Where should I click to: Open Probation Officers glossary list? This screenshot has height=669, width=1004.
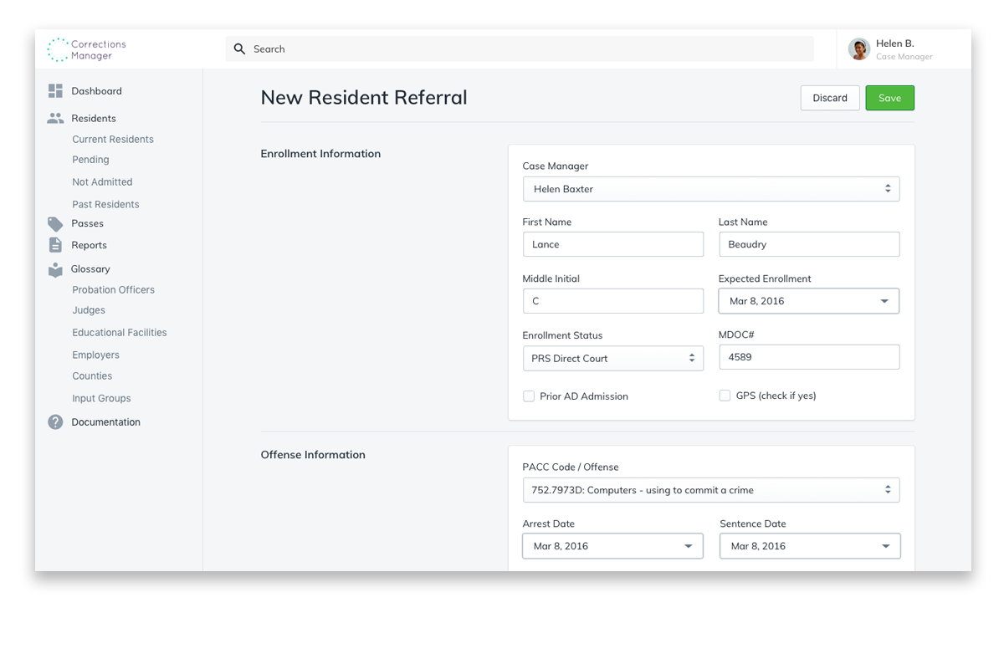[x=113, y=290]
